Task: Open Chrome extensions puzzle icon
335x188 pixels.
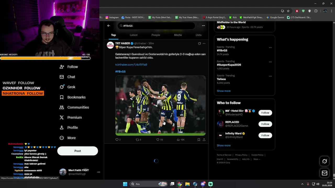Action: tap(316, 11)
